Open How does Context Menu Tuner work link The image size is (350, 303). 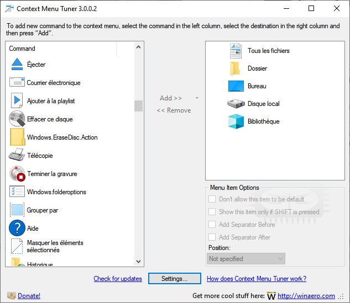(257, 279)
